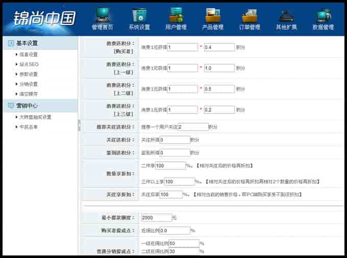
Task: Open the 数据管理 icon
Action: 323,15
